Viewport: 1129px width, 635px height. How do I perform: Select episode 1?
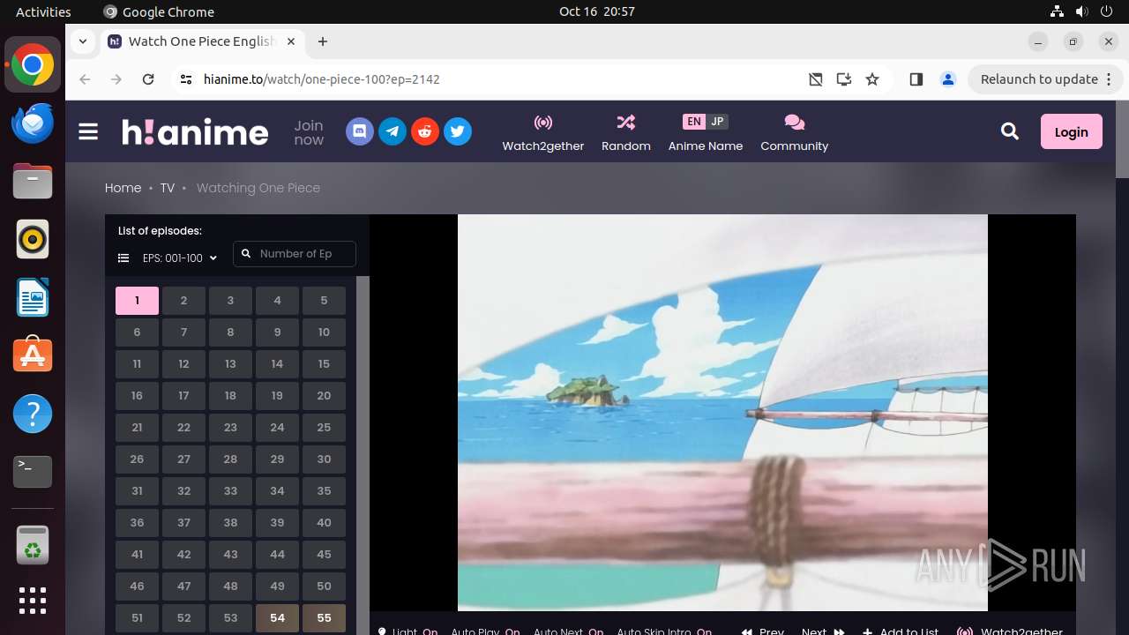(x=137, y=301)
